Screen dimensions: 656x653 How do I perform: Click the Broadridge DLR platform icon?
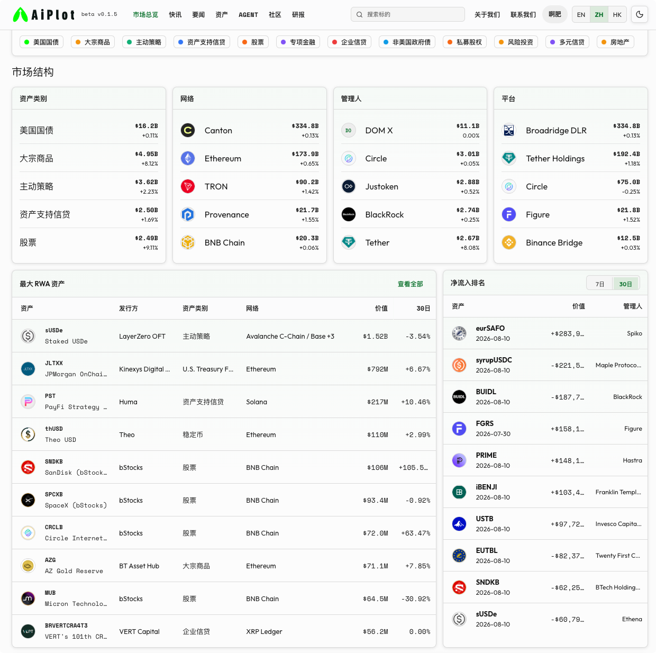click(509, 130)
